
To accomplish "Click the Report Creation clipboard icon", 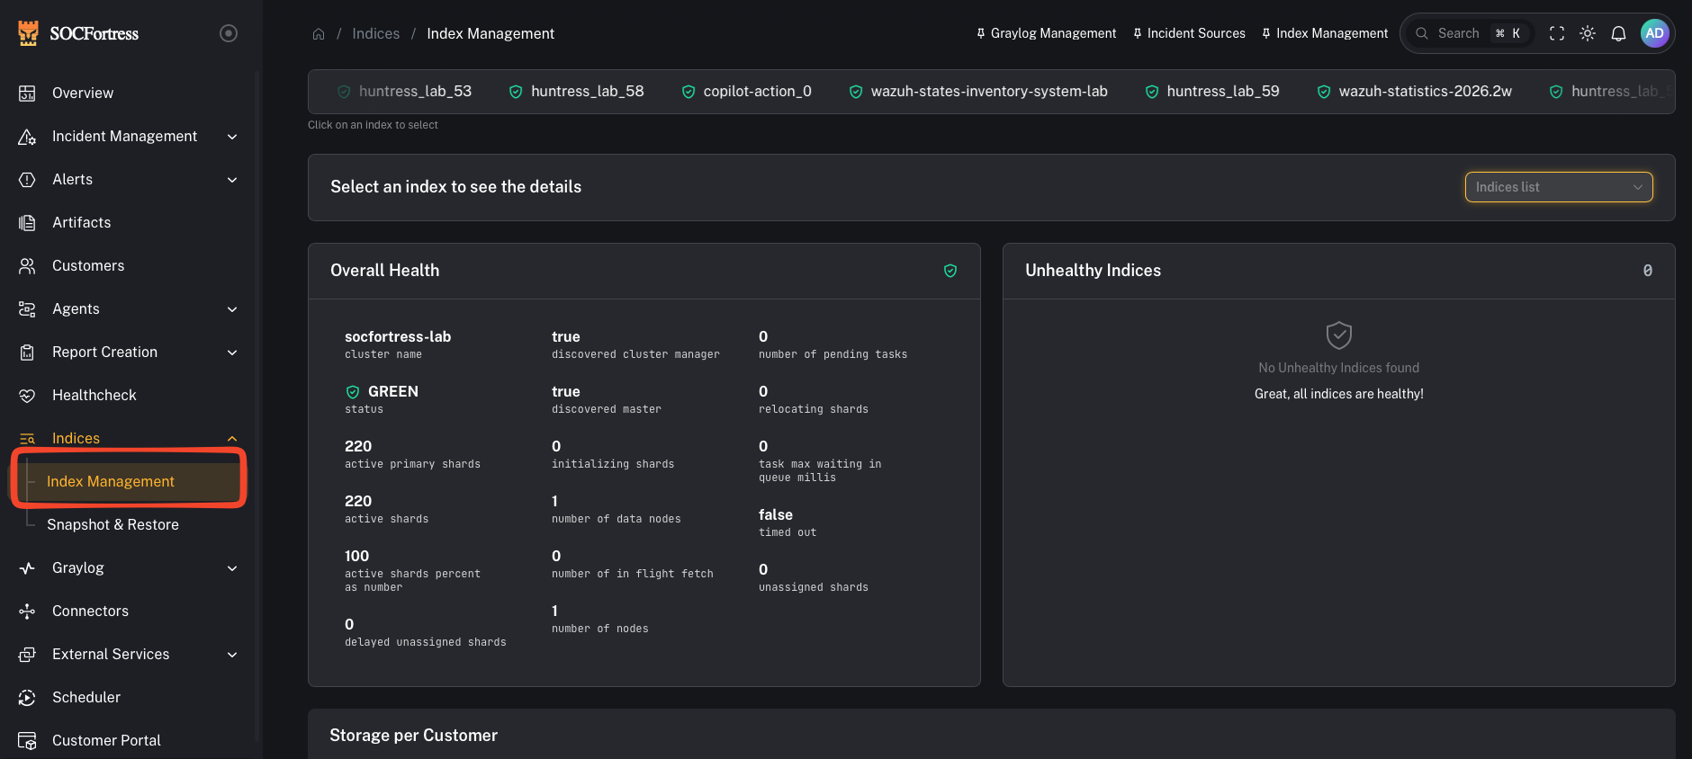I will click(x=27, y=352).
